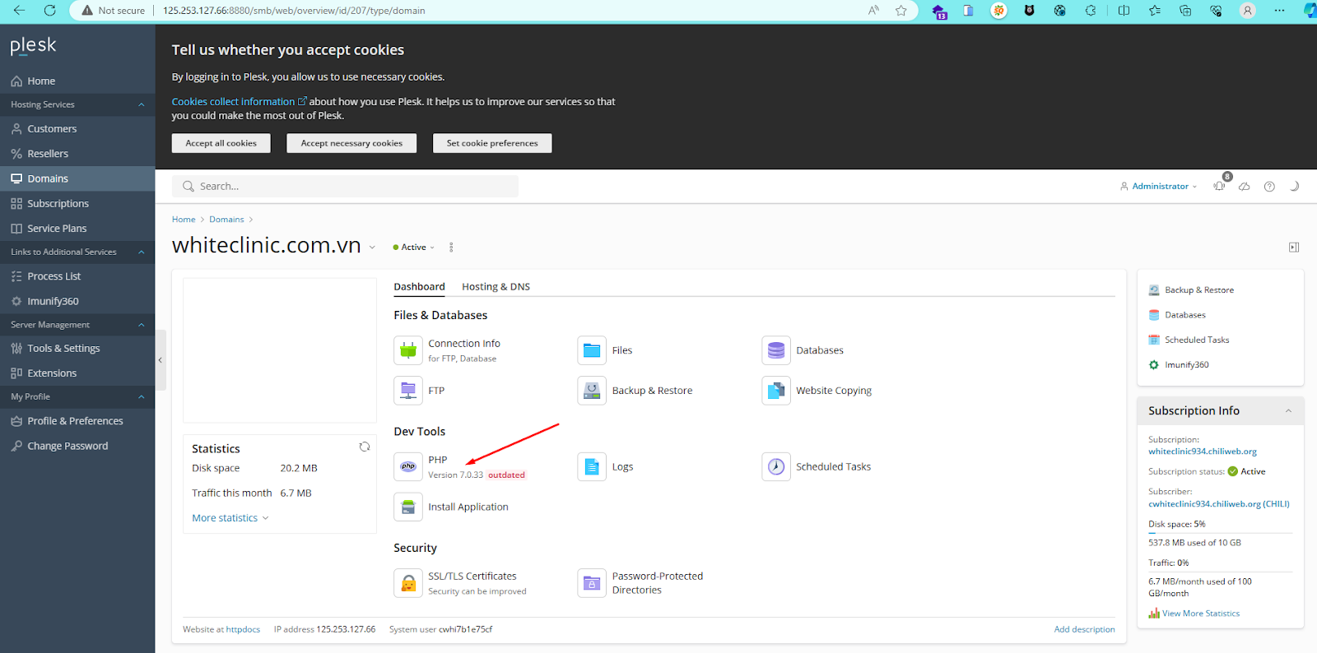Click View More Statistics link
Screen dimensions: 1317x653
click(1200, 614)
